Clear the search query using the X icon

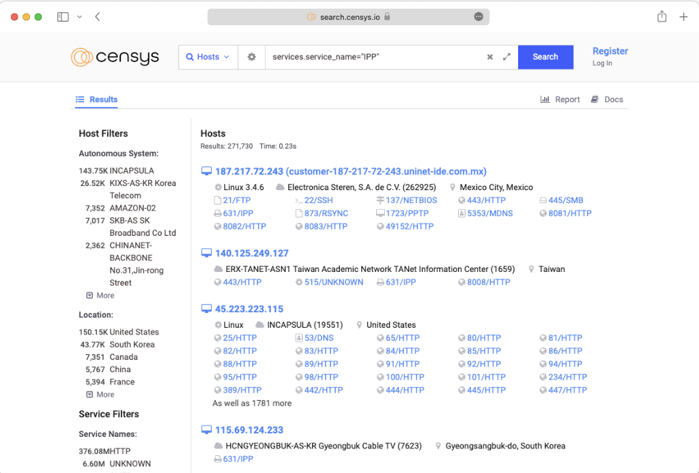489,57
